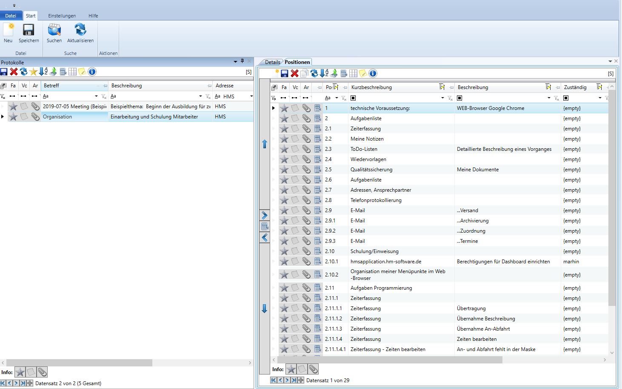Toggle paperclip attachment on Organisation row
The height and width of the screenshot is (389, 622).
35,117
